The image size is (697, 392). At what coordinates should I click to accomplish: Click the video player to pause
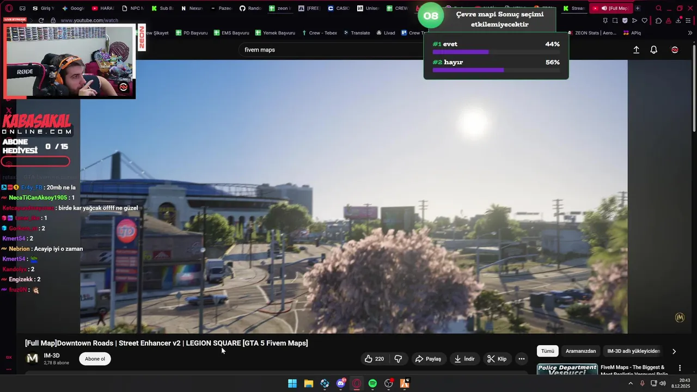(354, 196)
